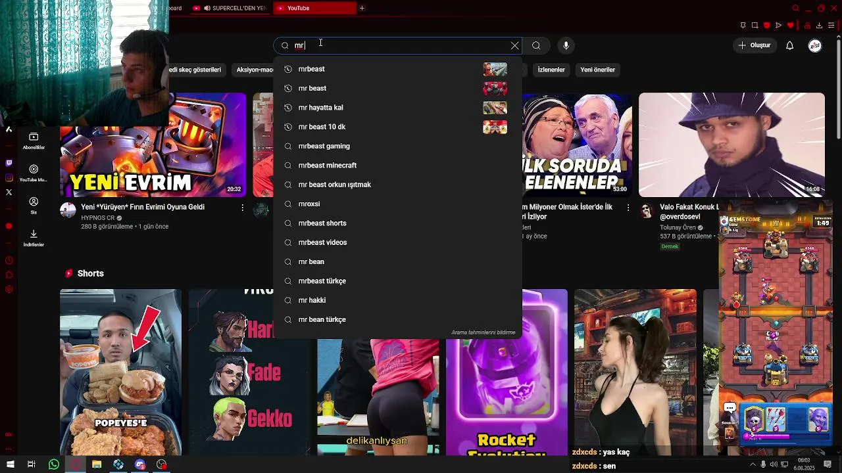Select suggestion "mr hakki"

(x=397, y=300)
